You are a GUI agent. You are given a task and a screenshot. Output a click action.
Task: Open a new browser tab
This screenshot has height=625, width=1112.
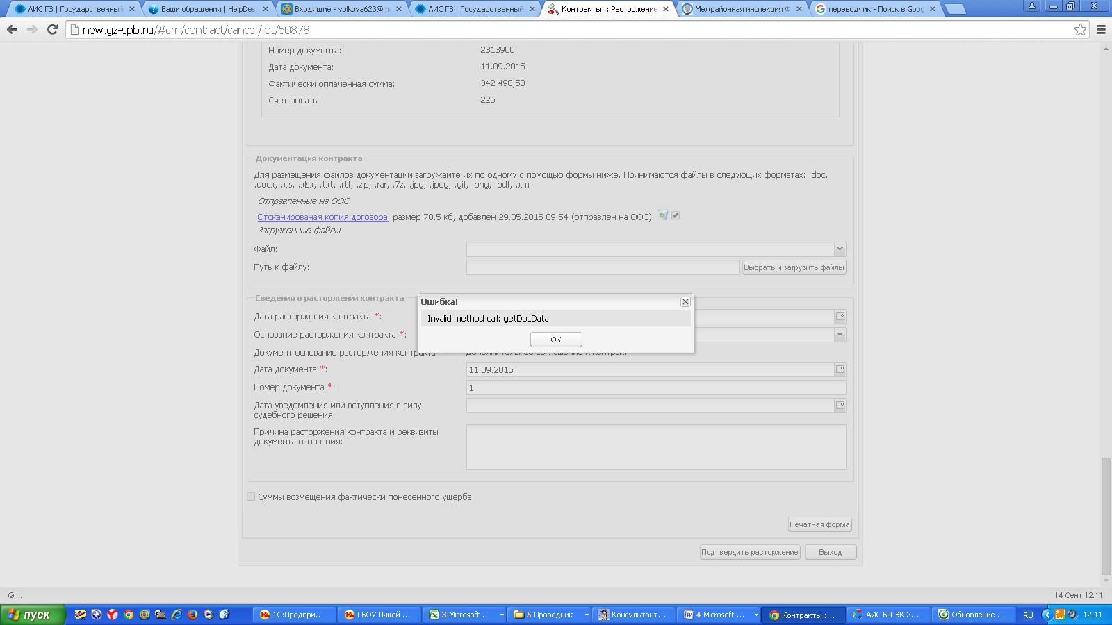tap(956, 9)
